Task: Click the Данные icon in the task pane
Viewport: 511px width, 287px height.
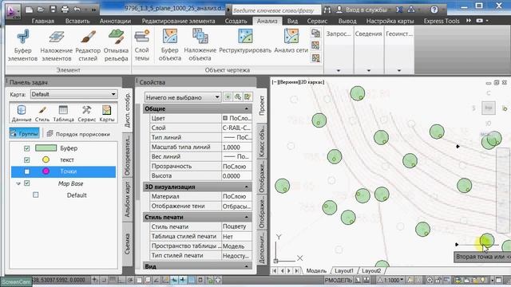Action: [x=22, y=113]
